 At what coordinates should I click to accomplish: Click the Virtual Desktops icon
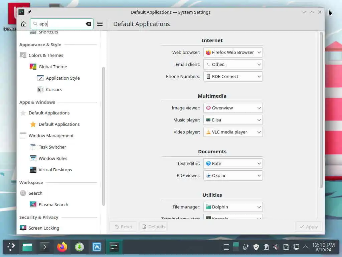tap(33, 170)
